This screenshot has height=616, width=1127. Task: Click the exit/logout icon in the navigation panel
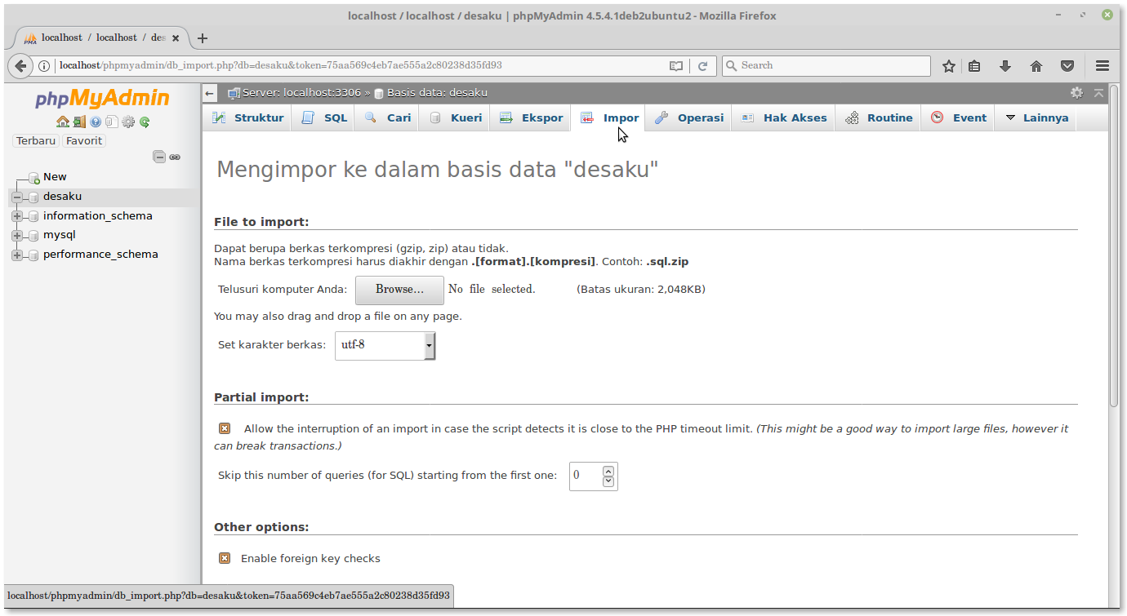point(79,122)
